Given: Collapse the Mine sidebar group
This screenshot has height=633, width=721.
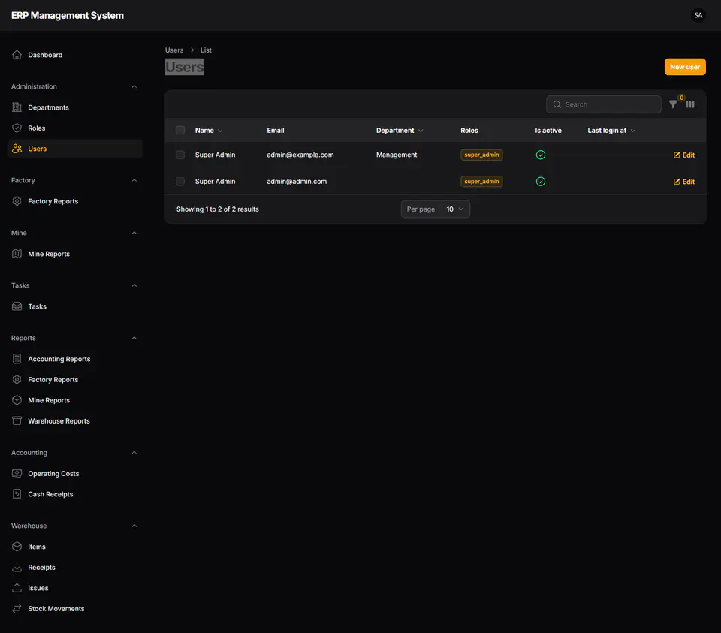Looking at the screenshot, I should [x=134, y=233].
